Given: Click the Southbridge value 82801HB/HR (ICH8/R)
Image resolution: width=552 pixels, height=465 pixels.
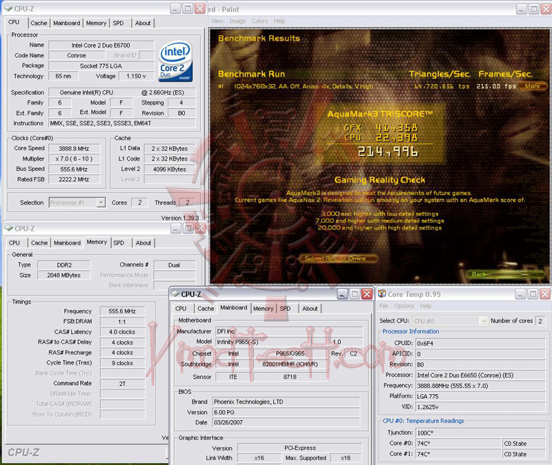Looking at the screenshot, I should (x=290, y=364).
